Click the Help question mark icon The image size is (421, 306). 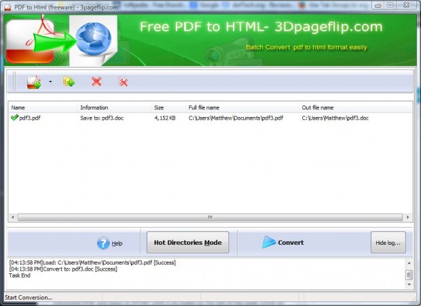(x=103, y=243)
